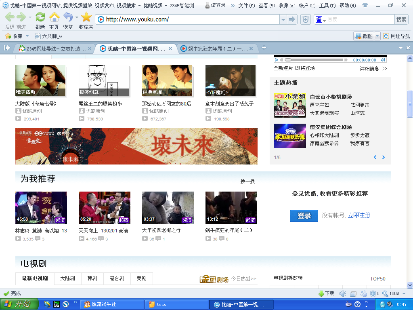Refresh the page with the 刷新 icon

point(40,17)
